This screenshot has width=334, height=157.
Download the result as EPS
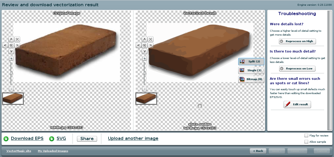27,139
